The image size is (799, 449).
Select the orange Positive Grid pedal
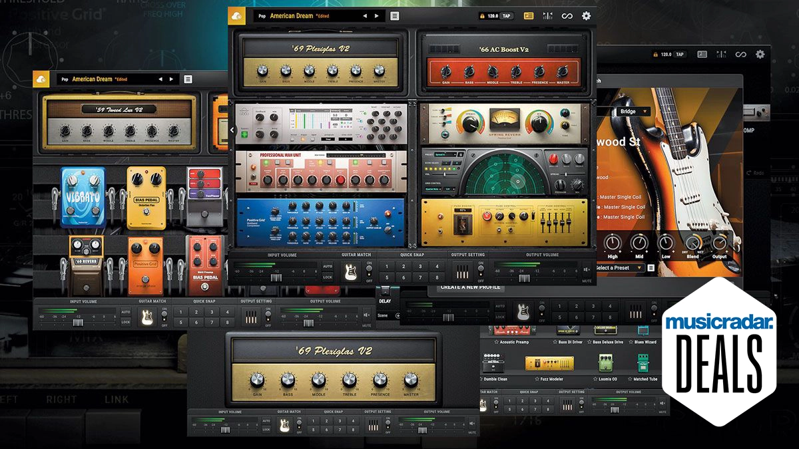pyautogui.click(x=145, y=266)
